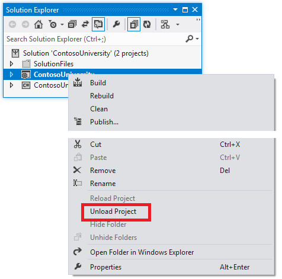Choose Remove from context menu
This screenshot has height=279, width=282.
click(103, 171)
